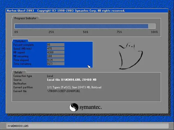
Task: Click the Percent complete value 95
Action: tap(55, 45)
